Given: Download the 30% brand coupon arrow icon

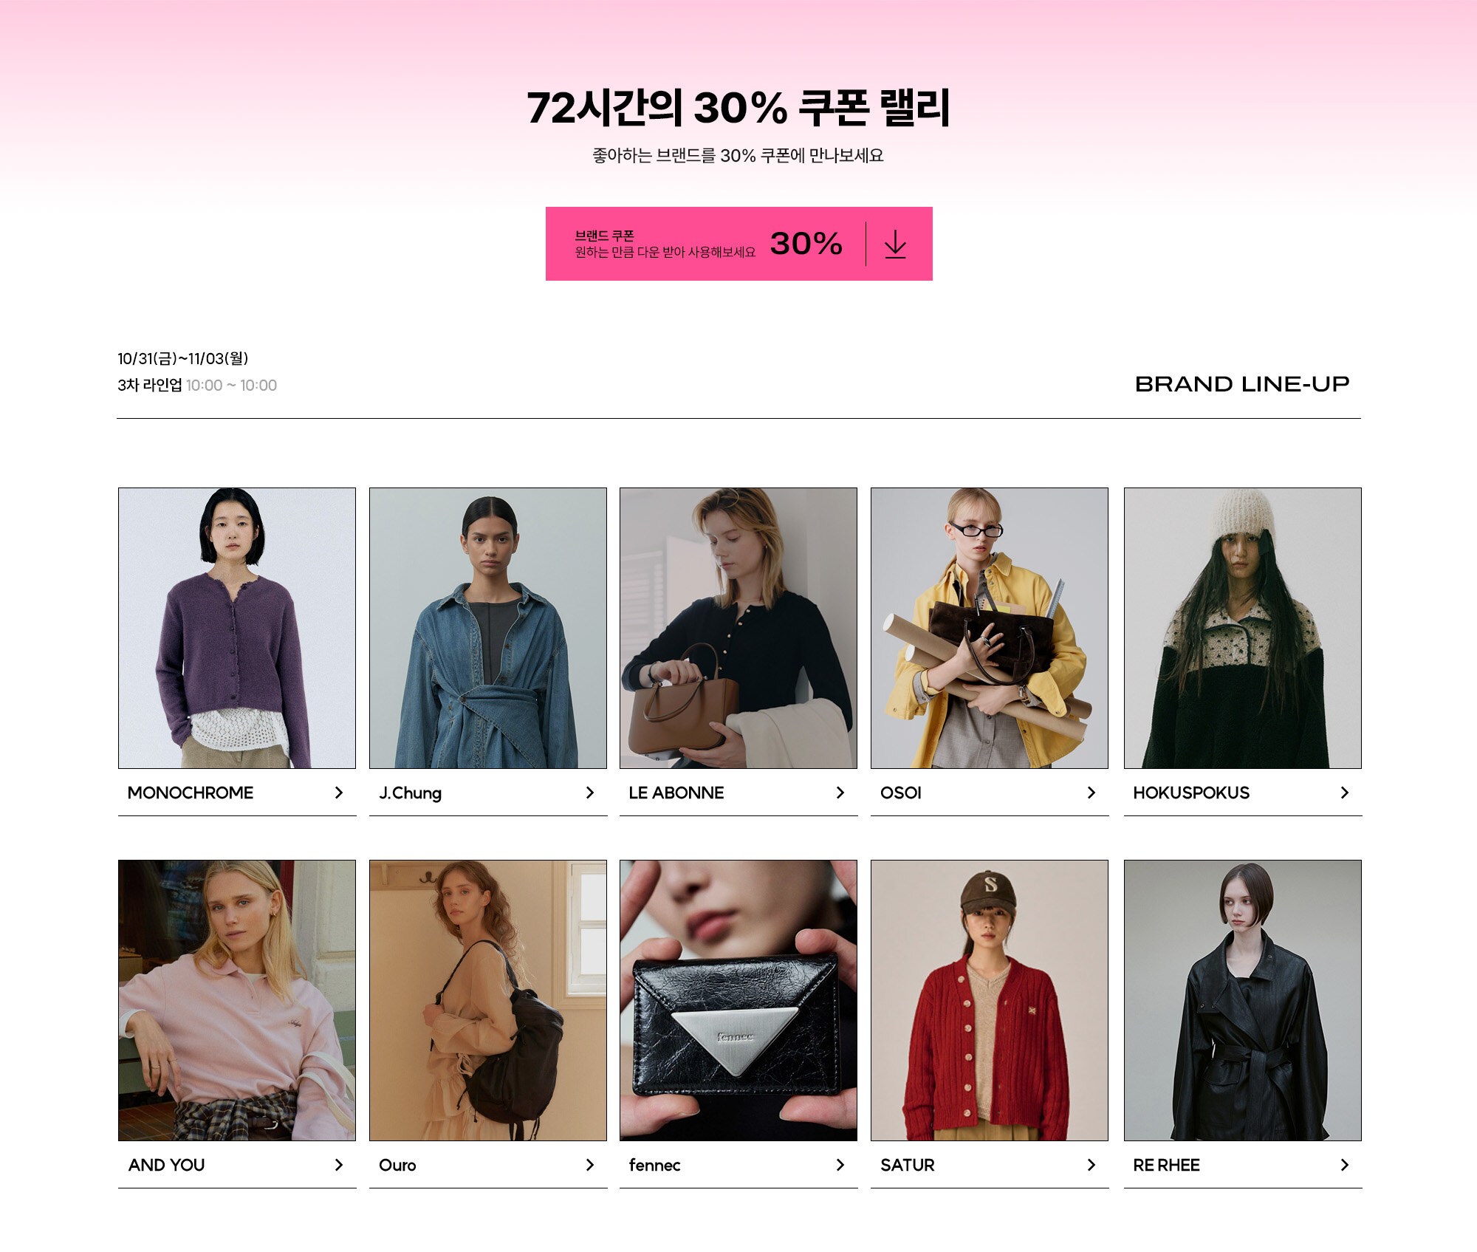Looking at the screenshot, I should [895, 244].
